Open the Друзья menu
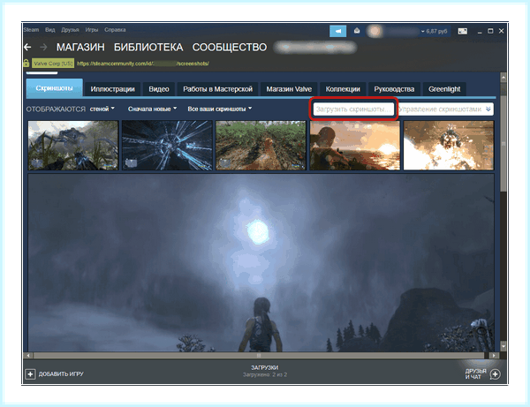 pos(70,30)
